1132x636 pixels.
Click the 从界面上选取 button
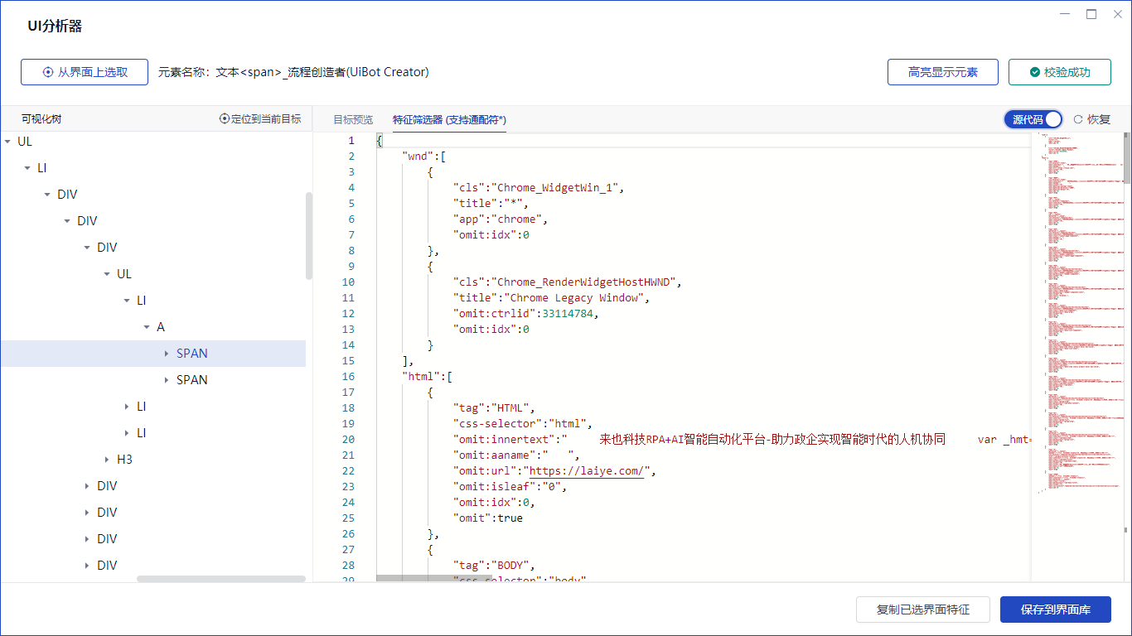tap(85, 72)
